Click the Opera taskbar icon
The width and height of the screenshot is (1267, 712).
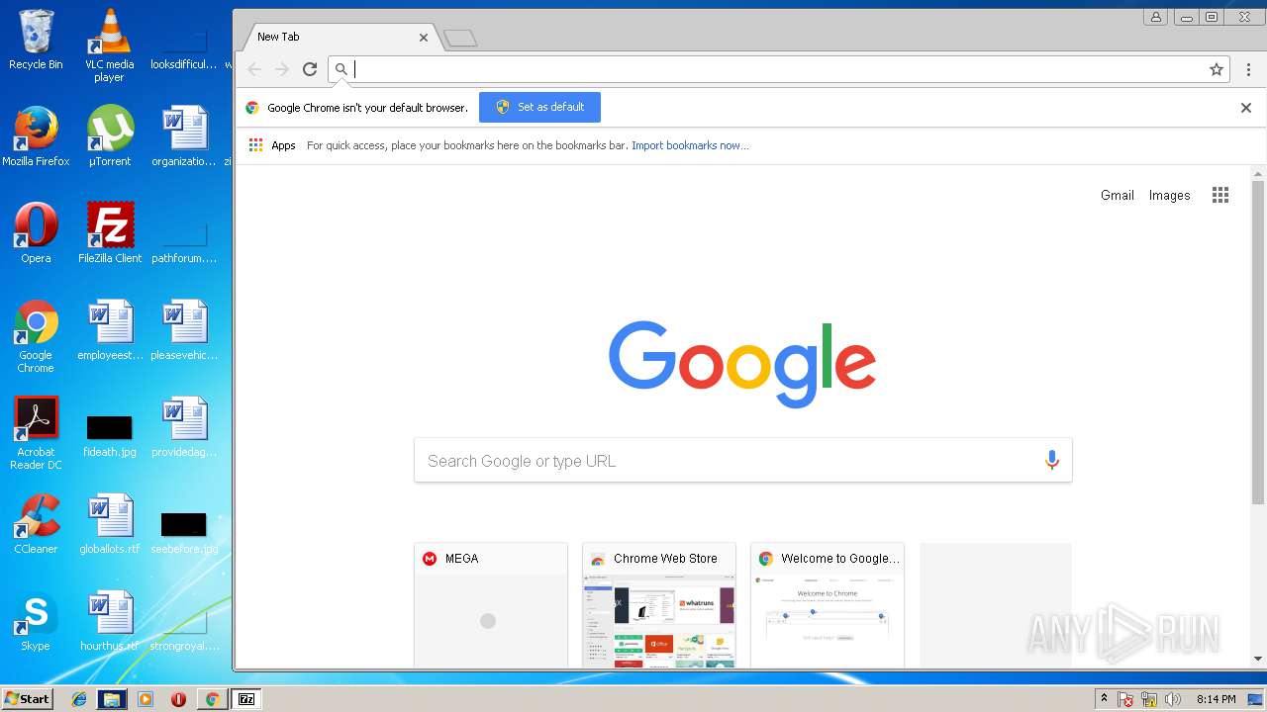tap(178, 699)
